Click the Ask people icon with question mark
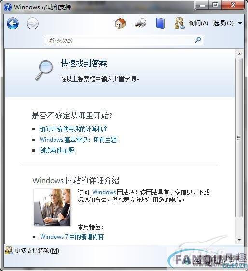 coord(179,23)
